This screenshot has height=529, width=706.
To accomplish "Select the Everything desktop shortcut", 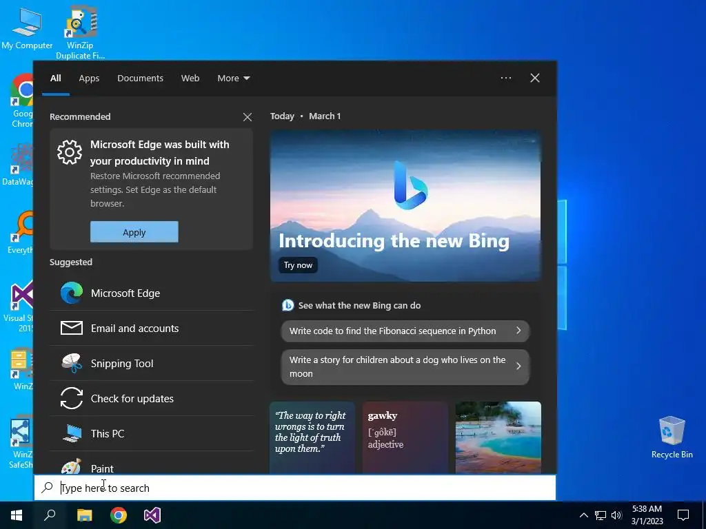I will pyautogui.click(x=21, y=233).
